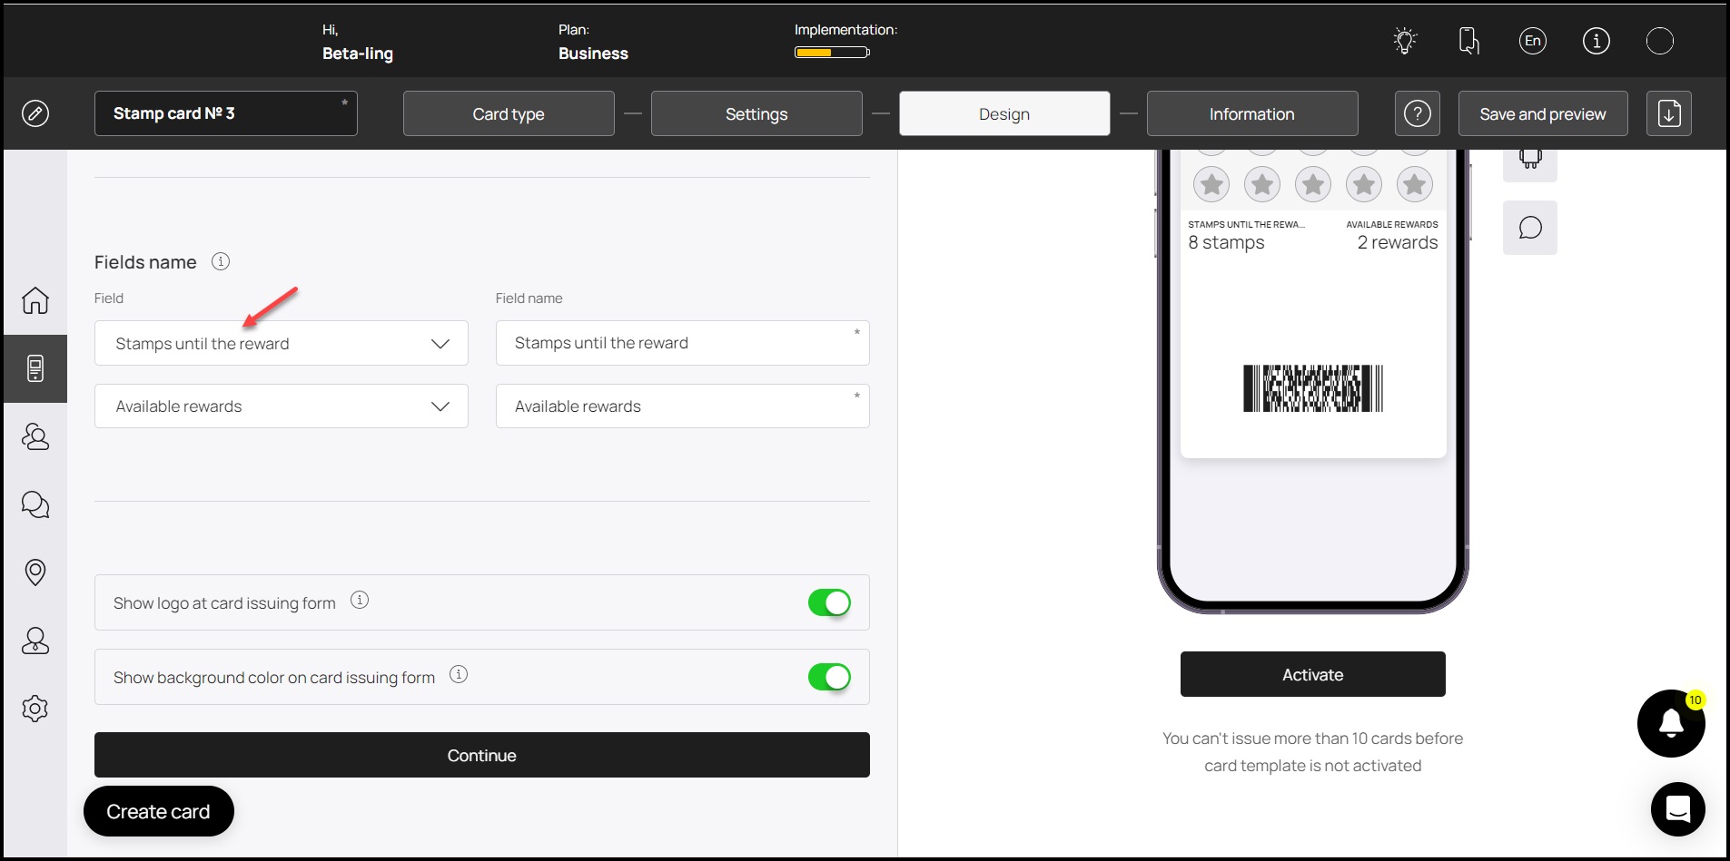Open Customers icon in left sidebar
Viewport: 1730px width, 861px height.
point(35,436)
